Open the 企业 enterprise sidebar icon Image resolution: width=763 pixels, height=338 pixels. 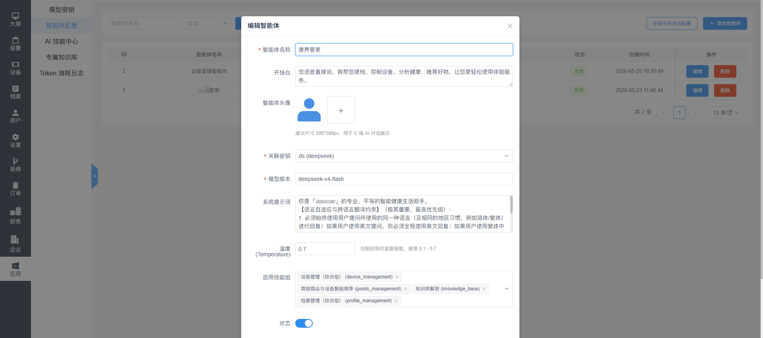[15, 244]
